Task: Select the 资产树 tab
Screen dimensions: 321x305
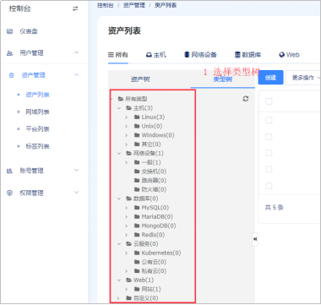Action: (x=140, y=79)
